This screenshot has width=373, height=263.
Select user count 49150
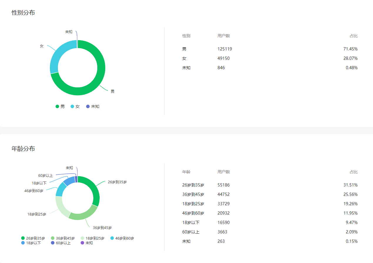[x=224, y=58]
